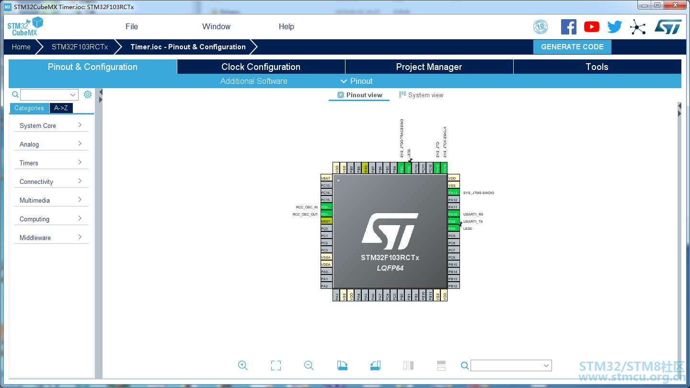Click pin PA13 on the chip
The width and height of the screenshot is (690, 388).
point(453,193)
